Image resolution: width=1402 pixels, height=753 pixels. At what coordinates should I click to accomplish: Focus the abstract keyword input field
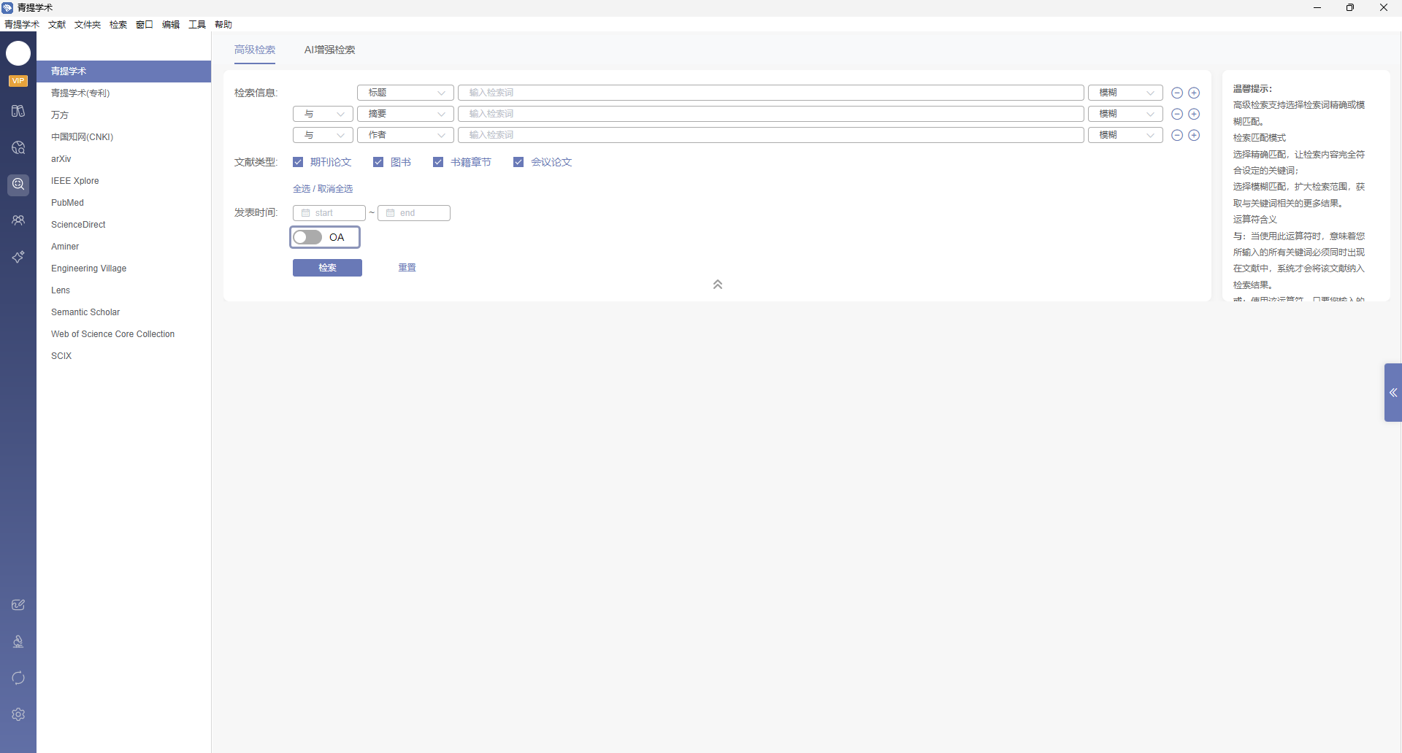[x=771, y=114]
